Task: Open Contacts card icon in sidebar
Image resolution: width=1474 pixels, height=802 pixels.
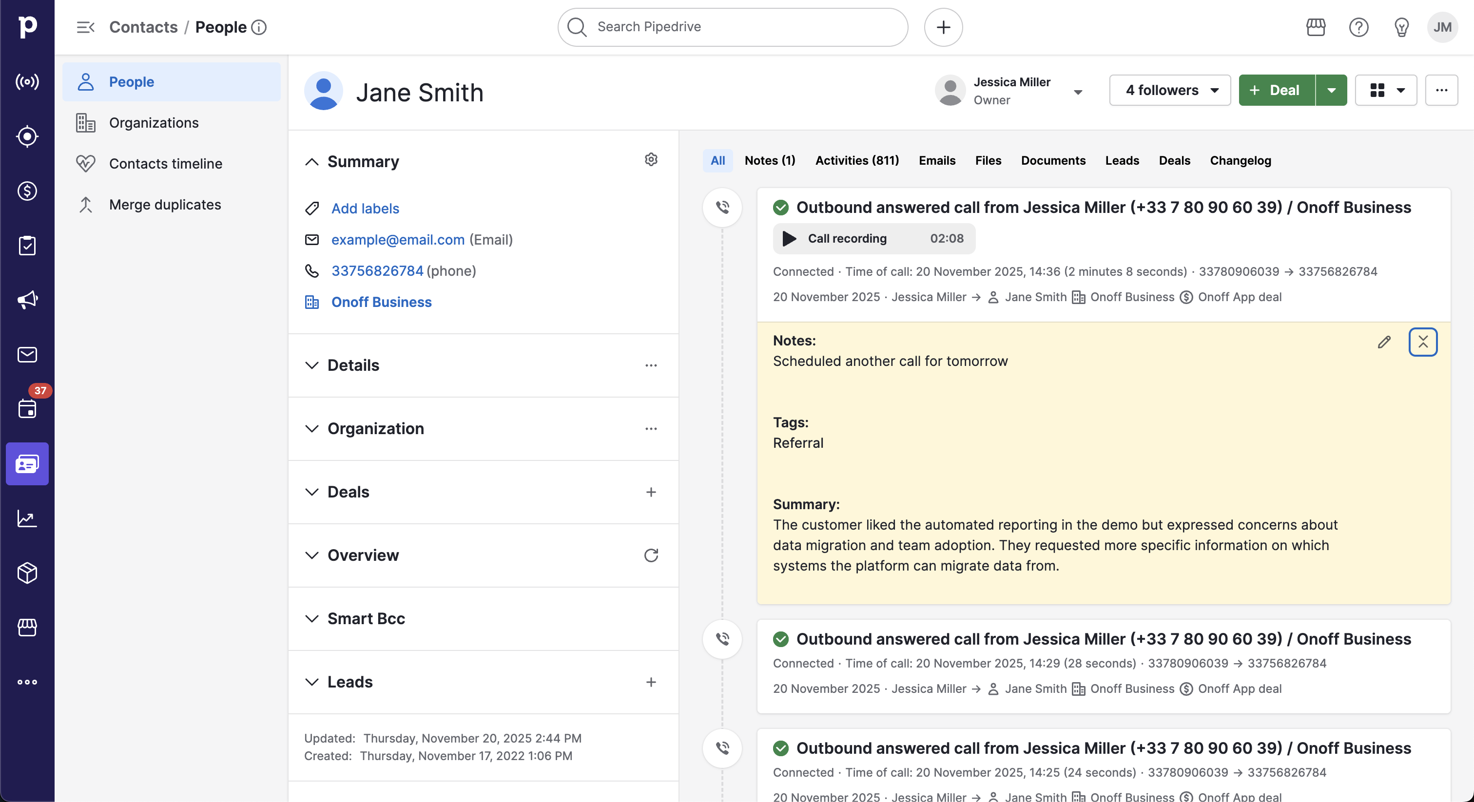Action: 27,463
